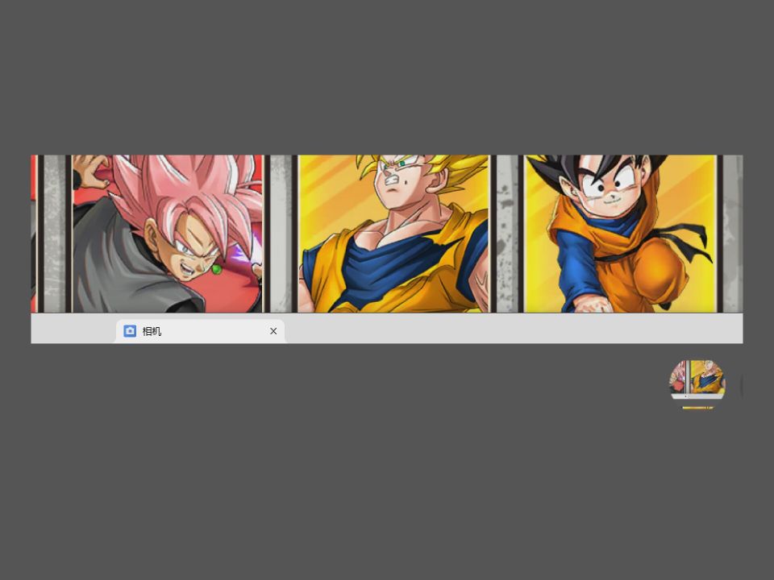Click gray pillar between pink and blond cards

click(x=280, y=234)
